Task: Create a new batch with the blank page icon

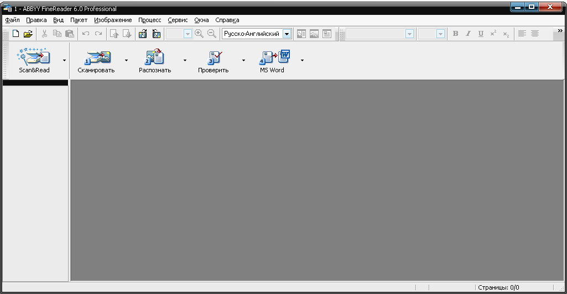Action: [x=15, y=34]
